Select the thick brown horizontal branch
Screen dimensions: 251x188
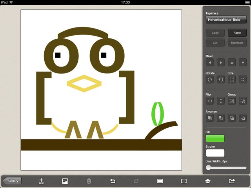point(101,145)
